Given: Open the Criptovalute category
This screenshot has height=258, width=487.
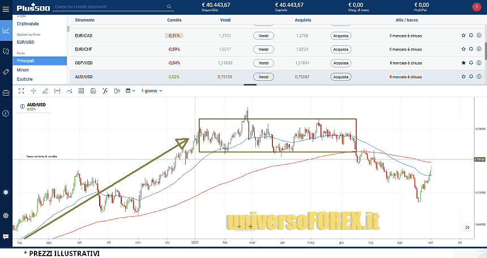Looking at the screenshot, I should coord(28,23).
